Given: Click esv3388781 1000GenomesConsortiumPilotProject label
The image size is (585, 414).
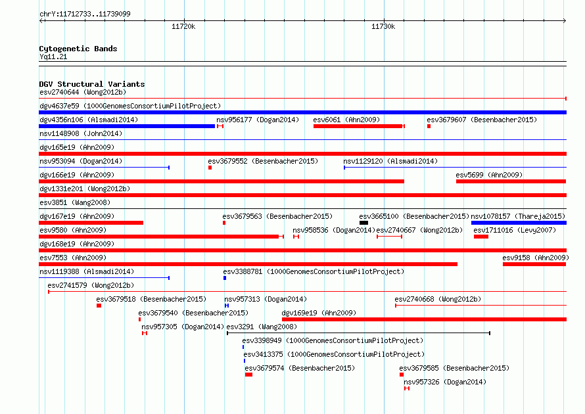Looking at the screenshot, I should [x=314, y=271].
